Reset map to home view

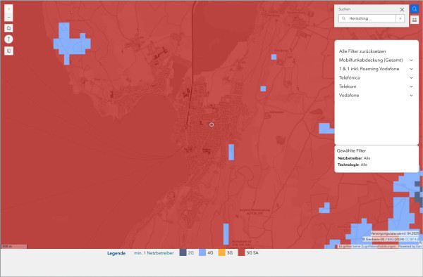click(x=8, y=28)
